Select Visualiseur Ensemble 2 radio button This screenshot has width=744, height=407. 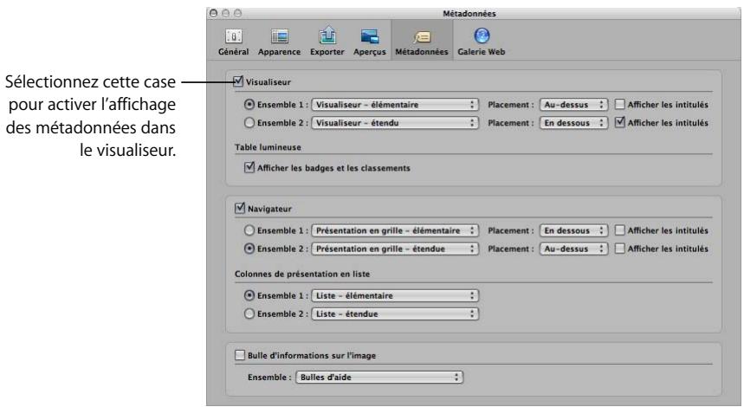point(249,123)
